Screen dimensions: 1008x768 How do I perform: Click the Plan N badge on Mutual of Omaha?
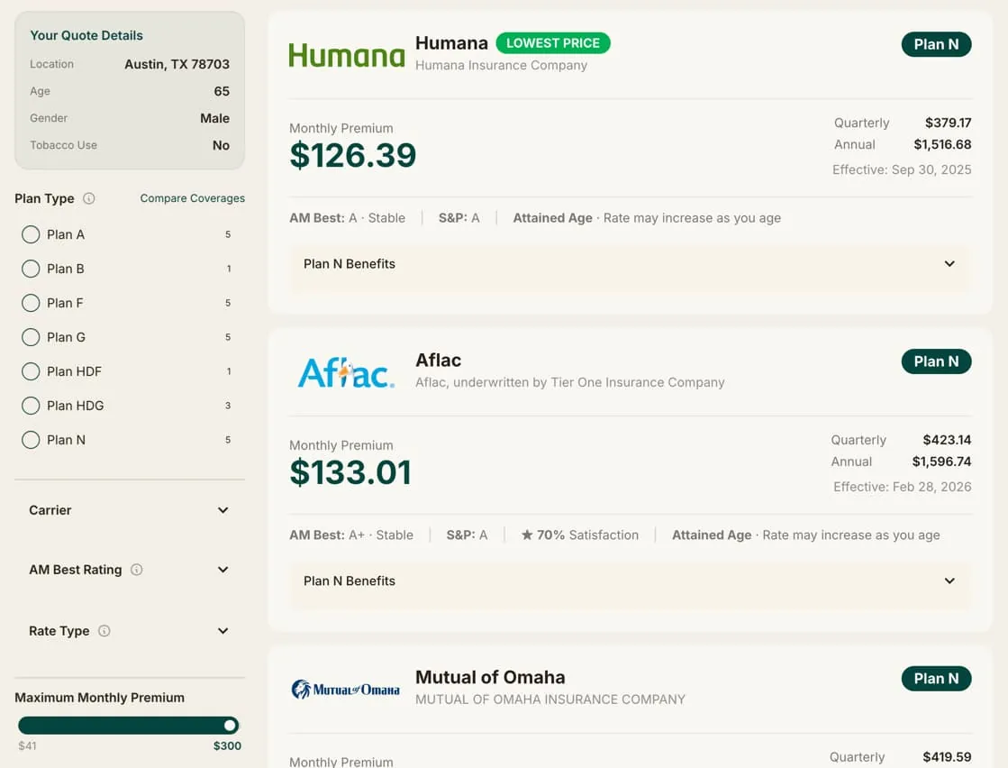click(x=936, y=679)
